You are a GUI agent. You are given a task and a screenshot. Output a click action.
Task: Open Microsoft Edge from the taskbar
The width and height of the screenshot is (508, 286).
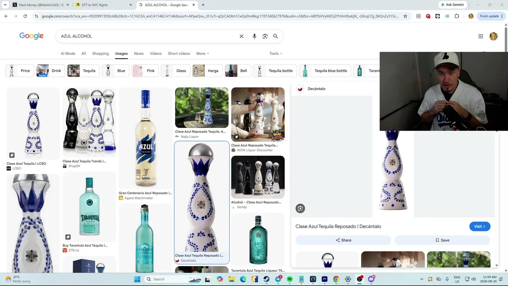(x=243, y=279)
